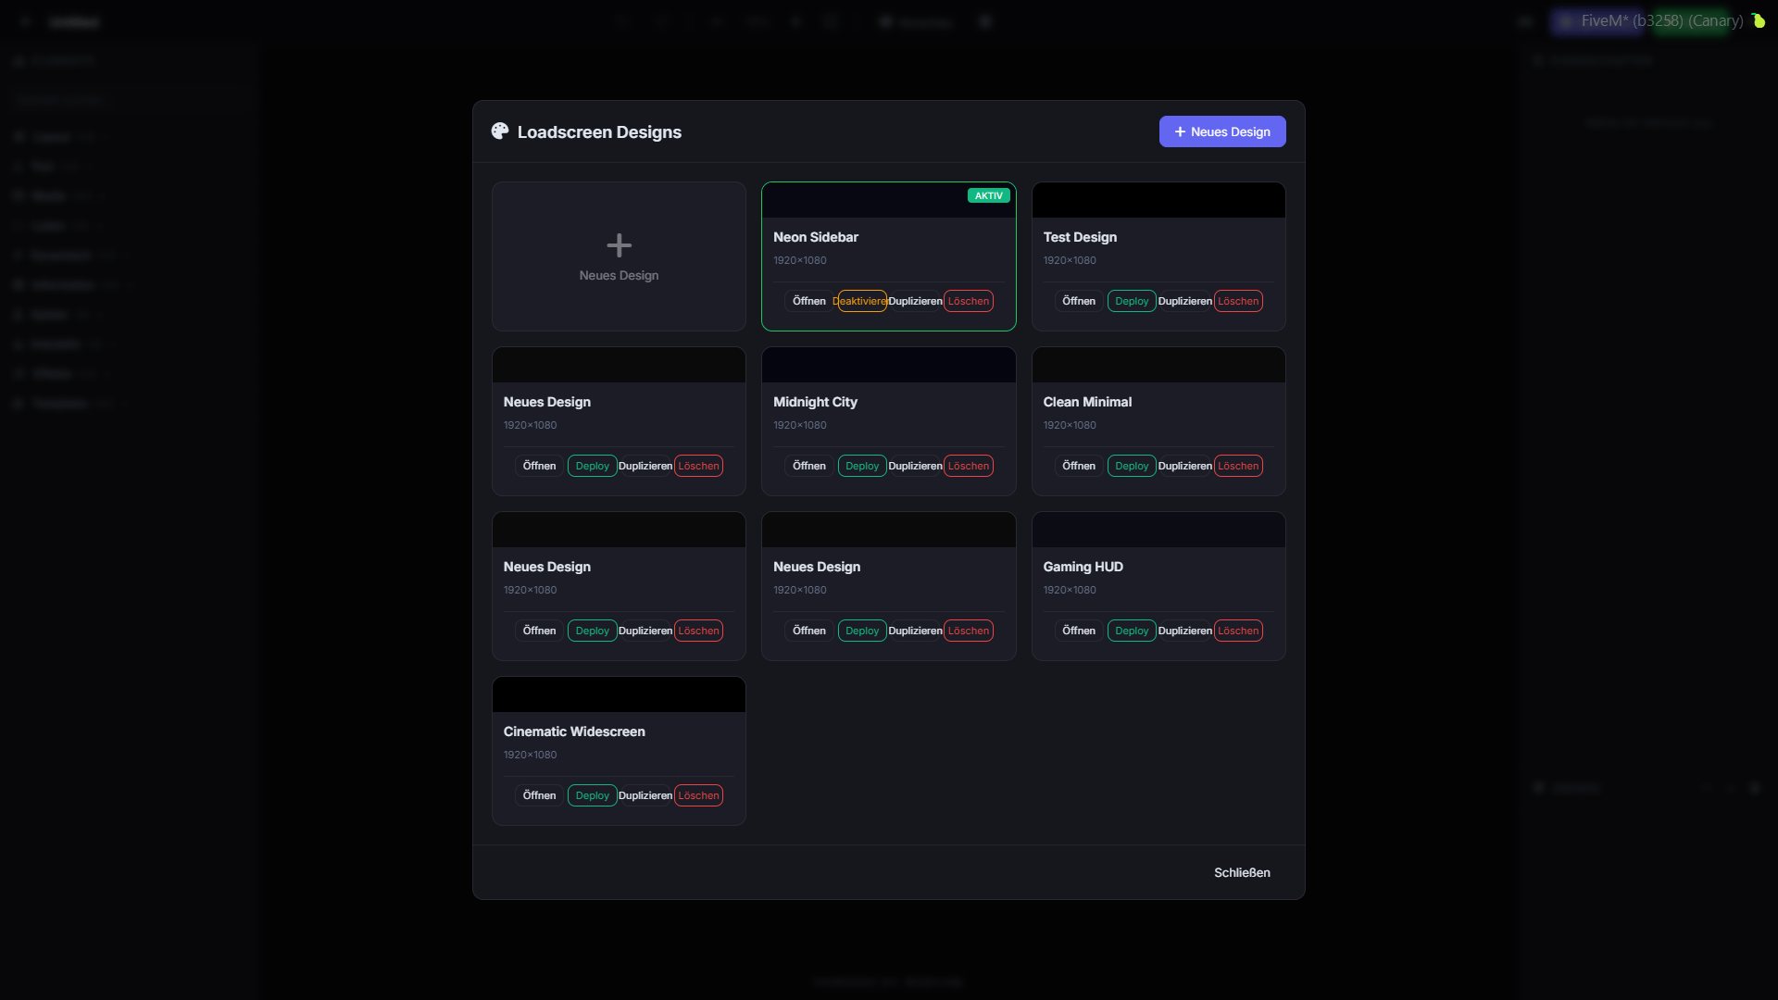Open the Test Design loadscreen
Screen dimensions: 1778x1000
(1079, 301)
